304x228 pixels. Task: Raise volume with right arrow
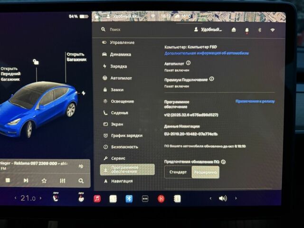click(236, 198)
